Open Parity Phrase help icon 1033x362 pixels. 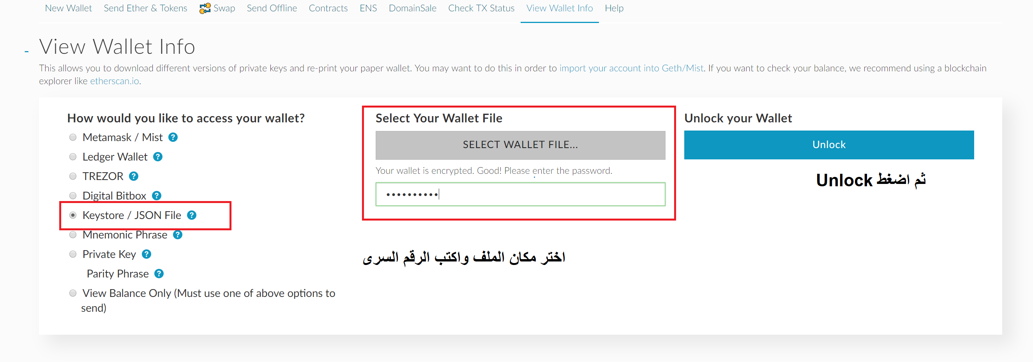click(159, 274)
